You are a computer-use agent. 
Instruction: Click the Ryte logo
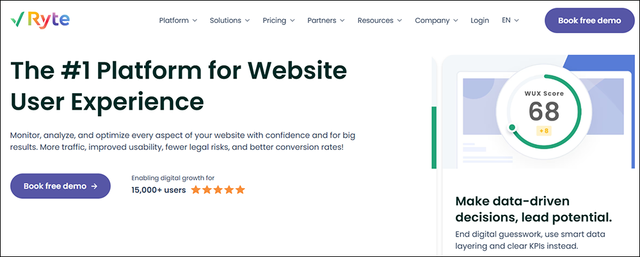point(36,20)
